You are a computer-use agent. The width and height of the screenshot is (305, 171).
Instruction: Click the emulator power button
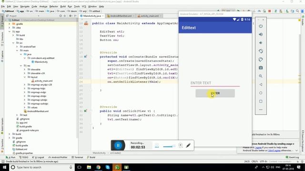tap(261, 26)
